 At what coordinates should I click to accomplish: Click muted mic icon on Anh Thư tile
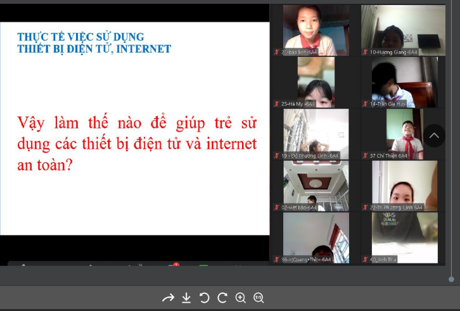[x=364, y=259]
